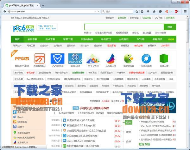Open the 驱动下载 red category link
This screenshot has width=190, height=150.
pos(111,45)
